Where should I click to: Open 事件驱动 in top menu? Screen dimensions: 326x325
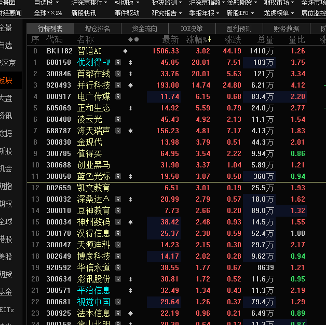pyautogui.click(x=127, y=13)
